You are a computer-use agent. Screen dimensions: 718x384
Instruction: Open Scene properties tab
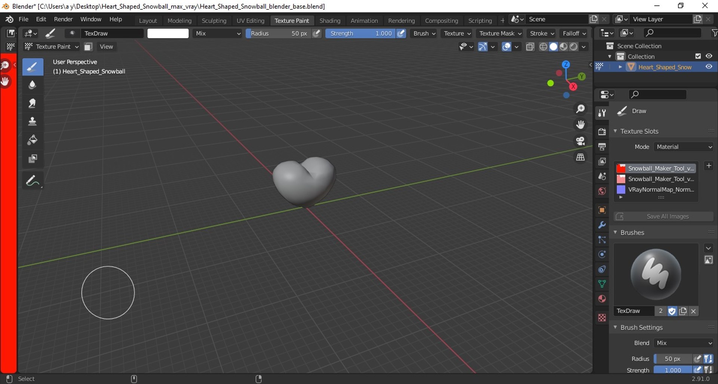(x=602, y=176)
